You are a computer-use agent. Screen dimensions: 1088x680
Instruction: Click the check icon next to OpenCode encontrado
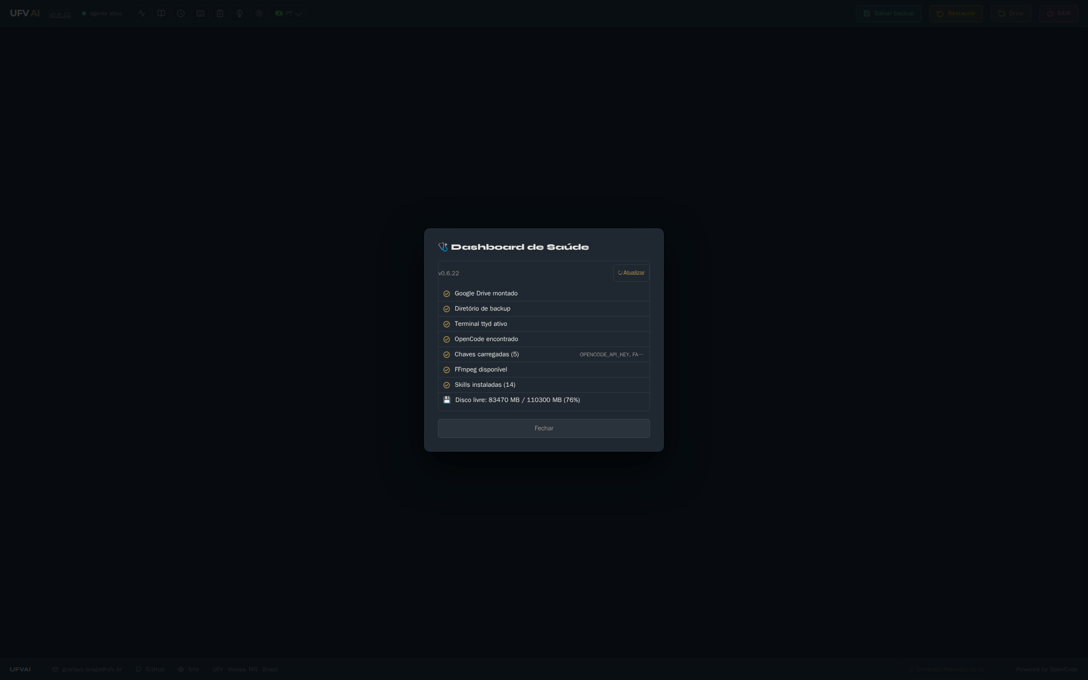click(x=447, y=339)
